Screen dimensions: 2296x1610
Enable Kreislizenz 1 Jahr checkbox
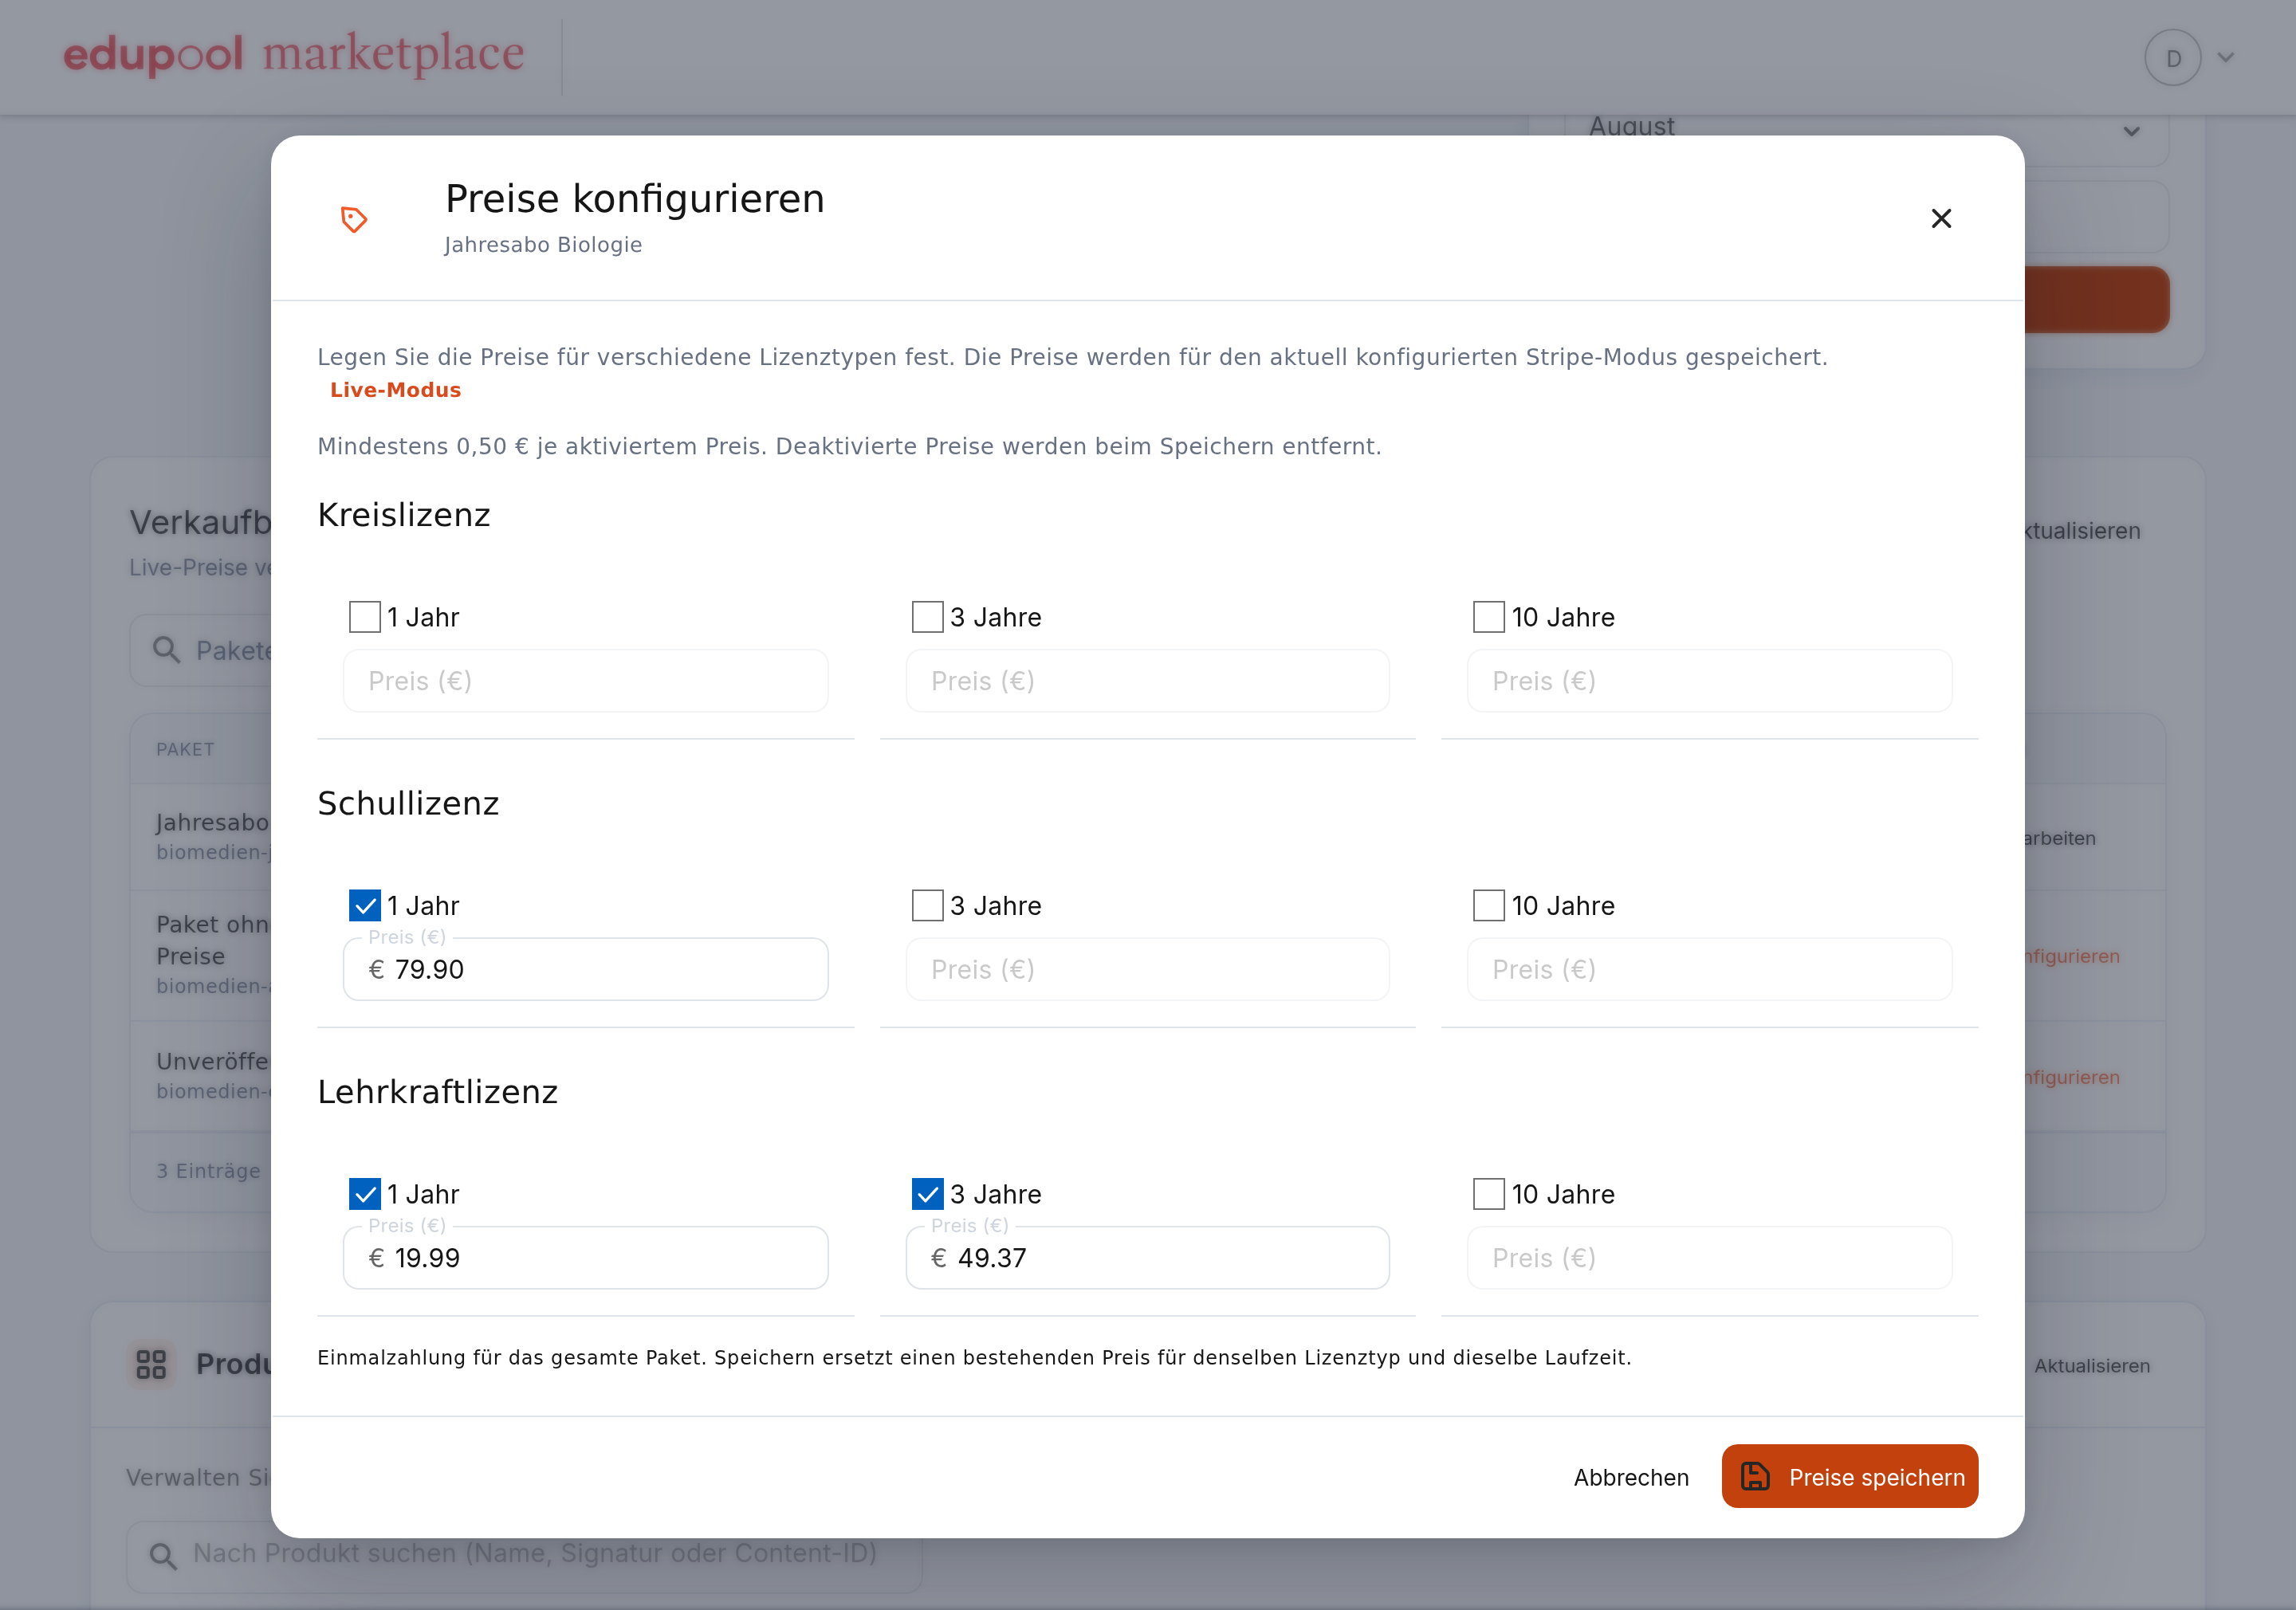point(365,617)
